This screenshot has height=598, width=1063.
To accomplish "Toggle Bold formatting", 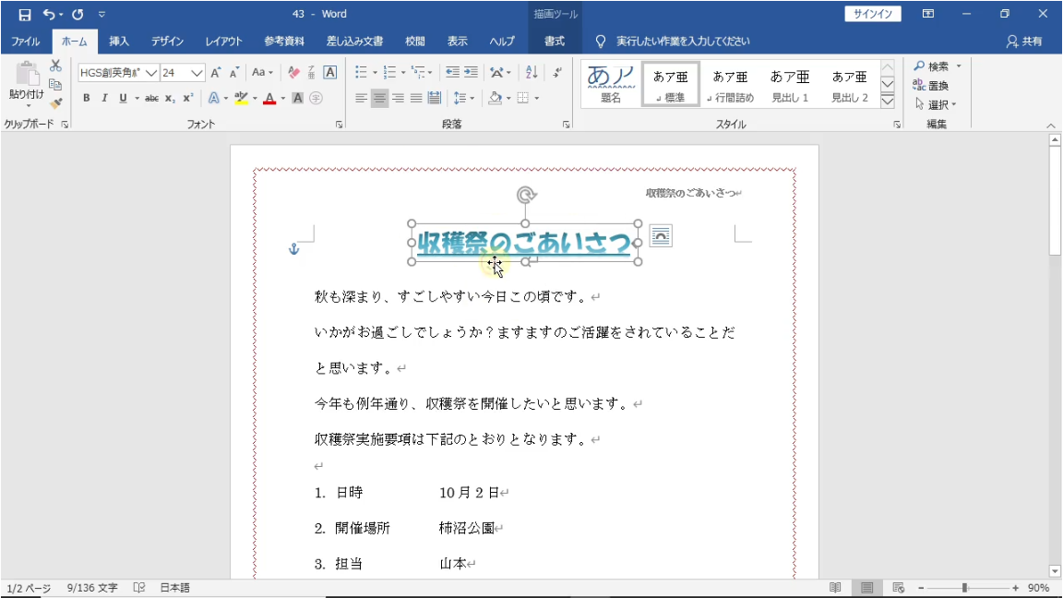I will coord(86,98).
